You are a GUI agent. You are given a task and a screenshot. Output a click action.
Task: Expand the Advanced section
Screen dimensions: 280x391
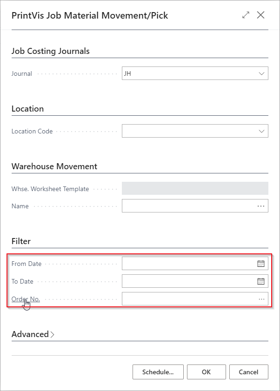[33, 334]
